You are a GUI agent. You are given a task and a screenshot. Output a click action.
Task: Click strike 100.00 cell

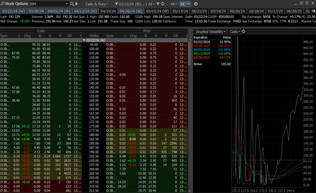pos(94,49)
